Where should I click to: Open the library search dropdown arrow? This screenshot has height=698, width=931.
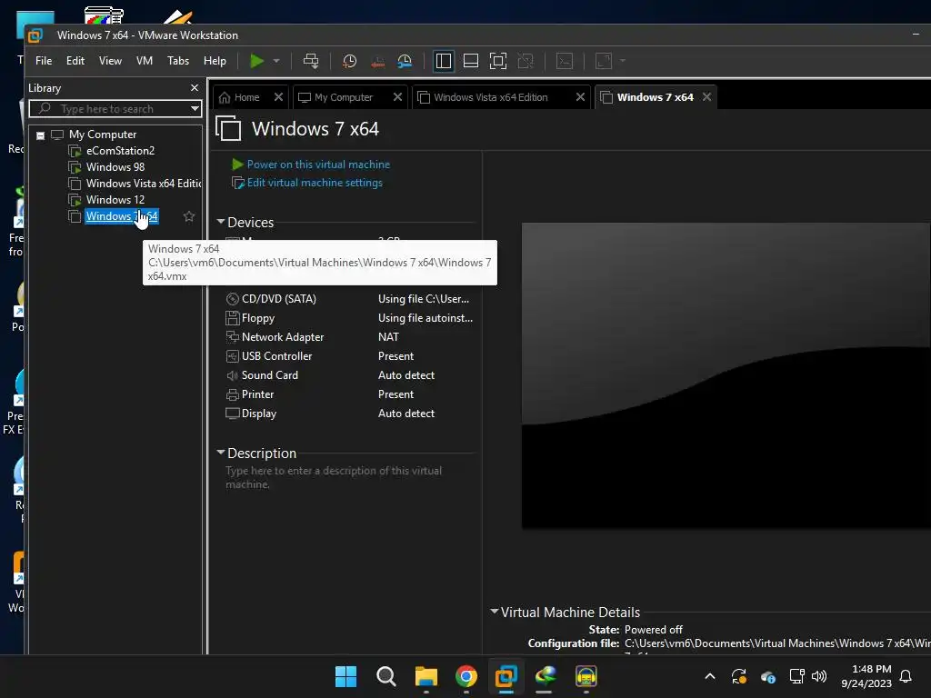195,109
